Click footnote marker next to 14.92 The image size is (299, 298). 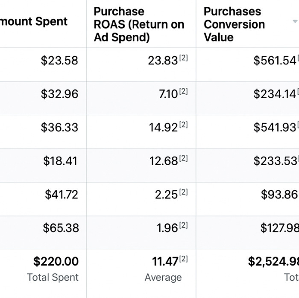tap(183, 125)
